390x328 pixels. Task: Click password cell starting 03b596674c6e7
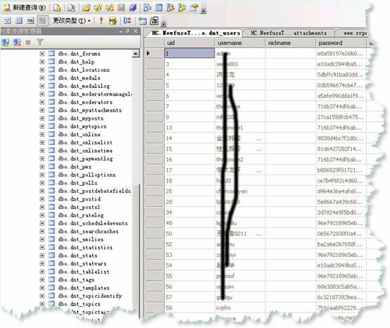click(x=341, y=85)
